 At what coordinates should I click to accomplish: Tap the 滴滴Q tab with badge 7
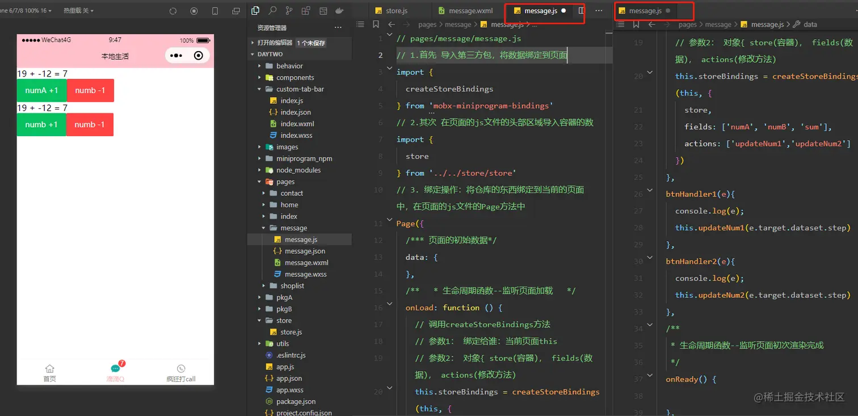click(115, 372)
